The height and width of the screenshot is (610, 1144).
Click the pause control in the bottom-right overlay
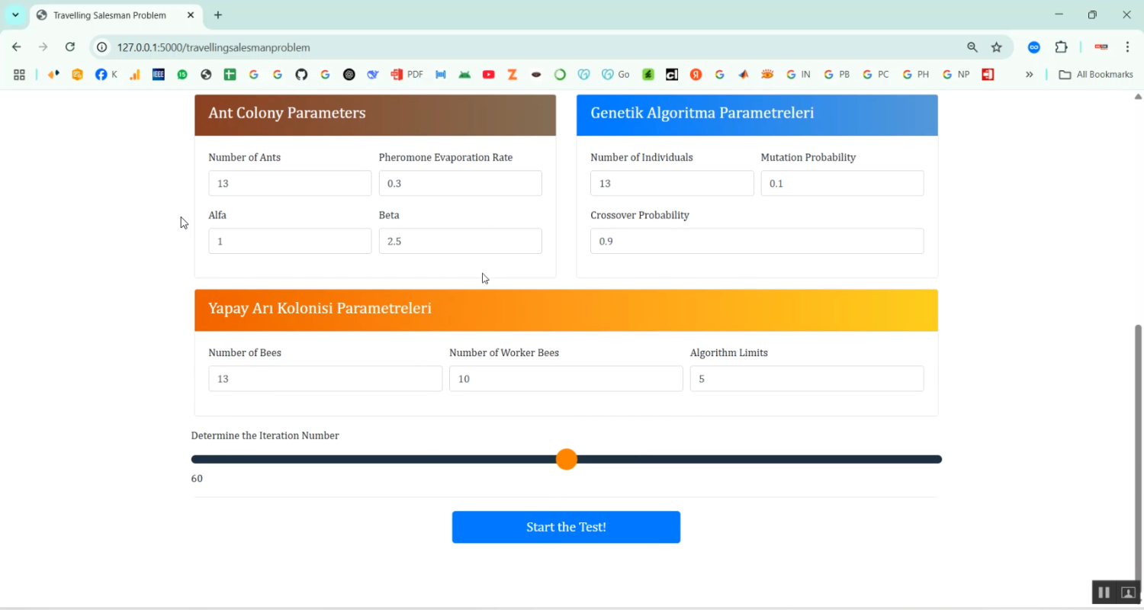point(1103,592)
